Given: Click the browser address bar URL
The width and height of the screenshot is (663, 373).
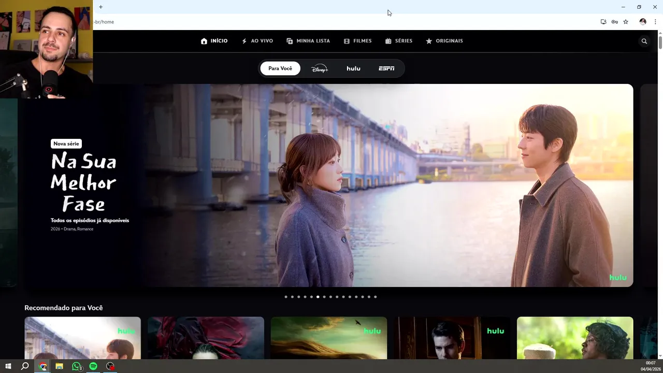Looking at the screenshot, I should pyautogui.click(x=104, y=22).
